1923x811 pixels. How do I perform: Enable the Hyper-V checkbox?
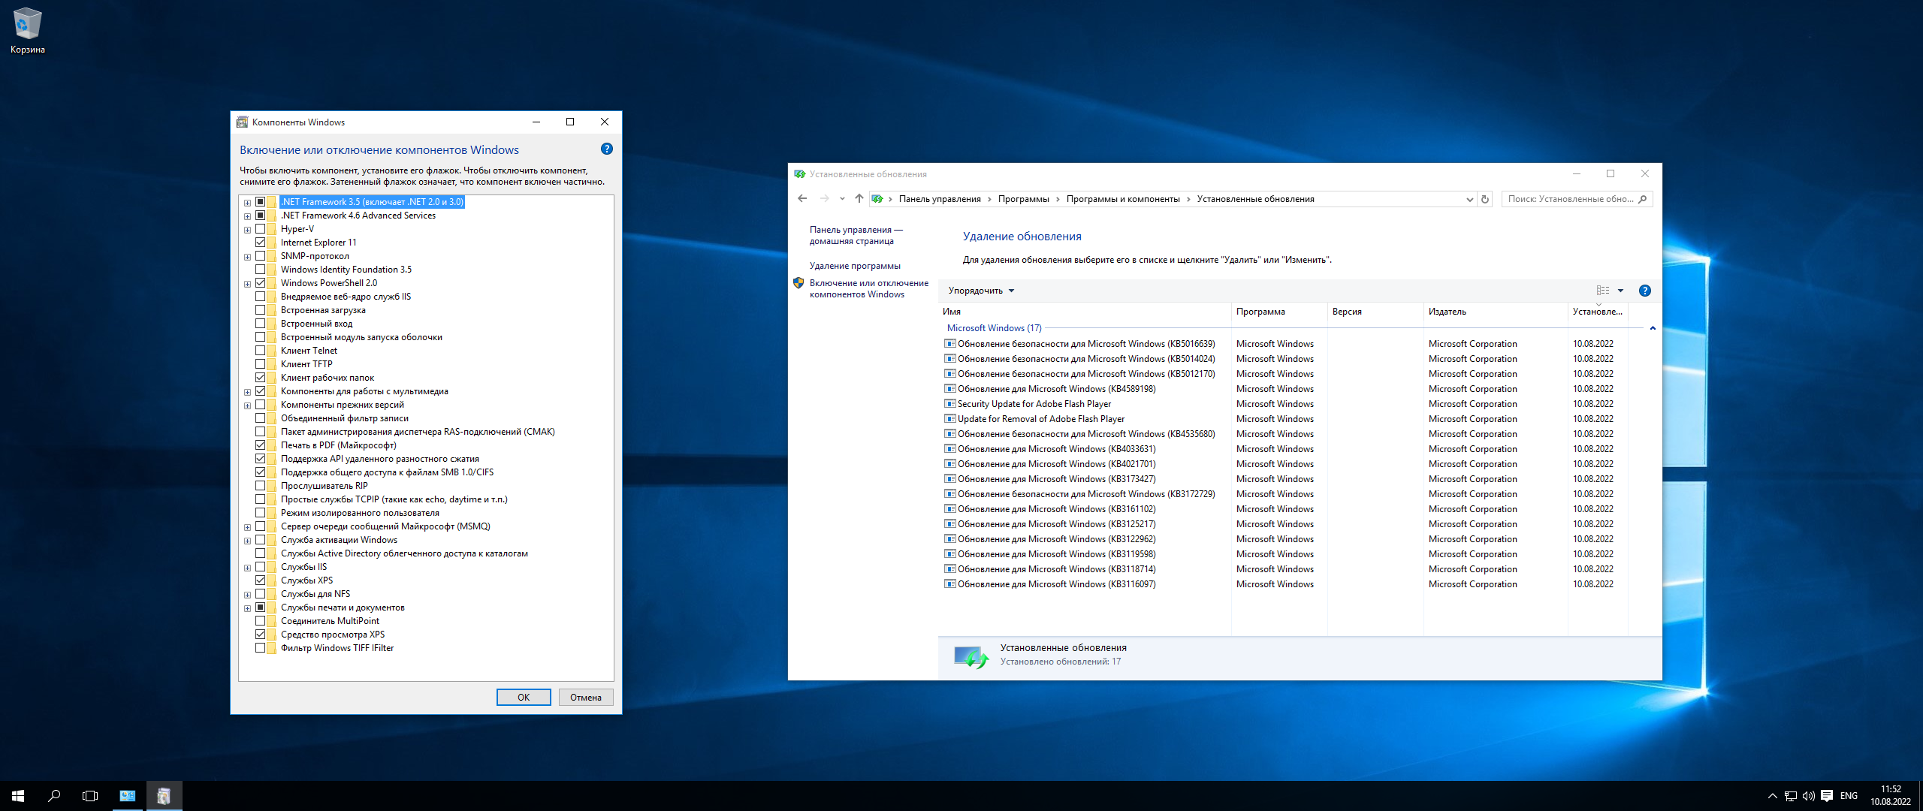(261, 229)
